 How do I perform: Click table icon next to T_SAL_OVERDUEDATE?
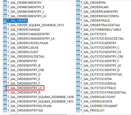point(78,101)
